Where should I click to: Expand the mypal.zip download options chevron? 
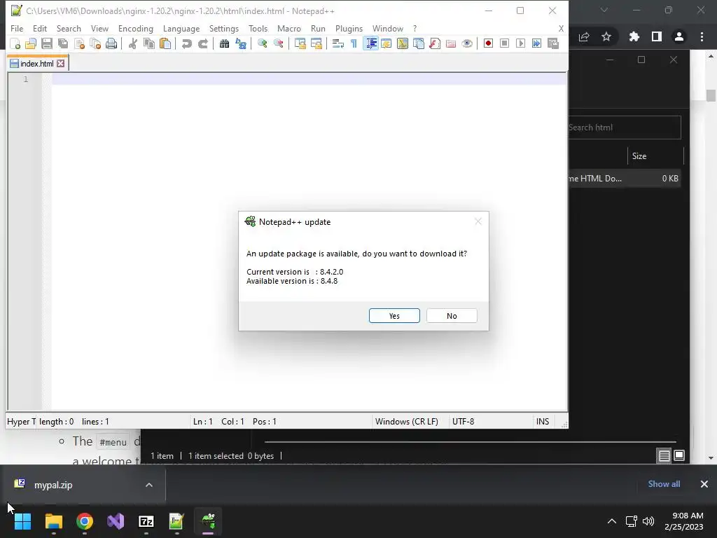(149, 485)
